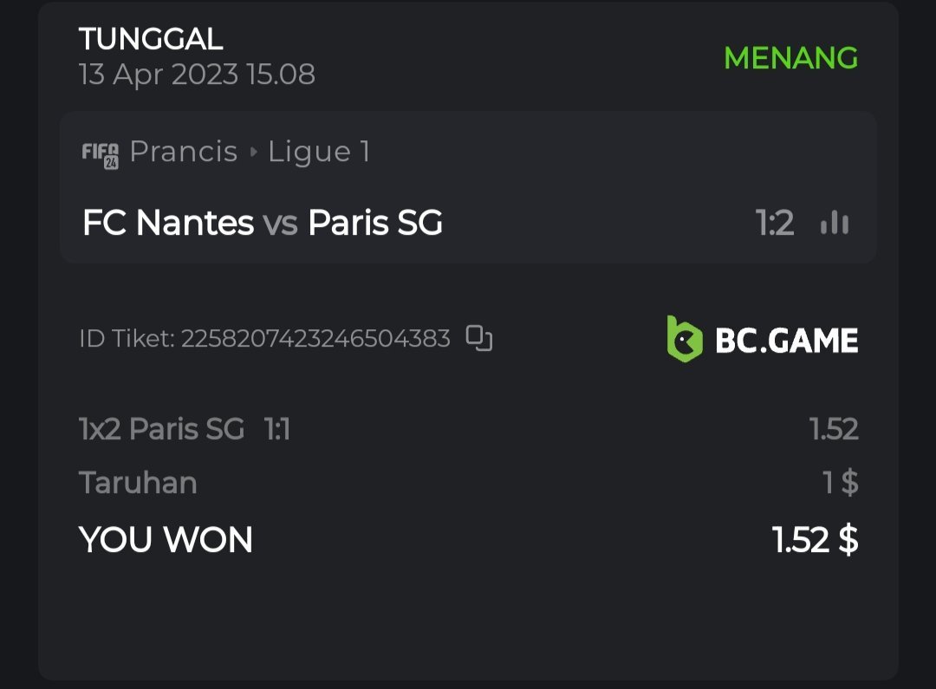Click the FC Nantes team name
Screen dimensions: 936x689
[167, 223]
